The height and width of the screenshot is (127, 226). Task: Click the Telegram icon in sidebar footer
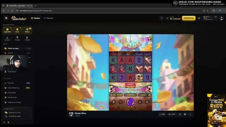pyautogui.click(x=8, y=122)
